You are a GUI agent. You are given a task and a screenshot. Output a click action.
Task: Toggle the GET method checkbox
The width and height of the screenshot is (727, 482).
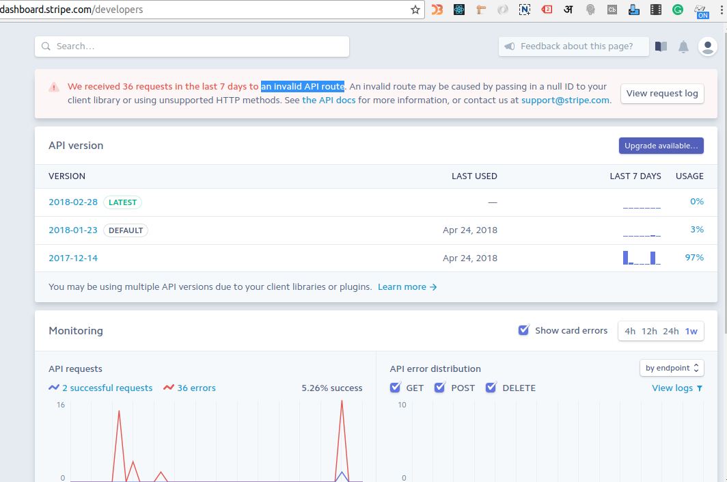click(395, 387)
